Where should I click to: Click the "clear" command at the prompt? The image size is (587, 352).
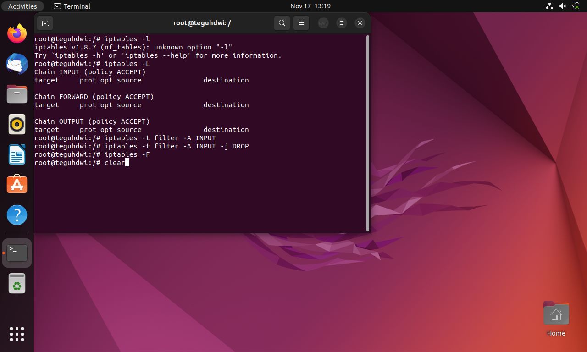(115, 163)
